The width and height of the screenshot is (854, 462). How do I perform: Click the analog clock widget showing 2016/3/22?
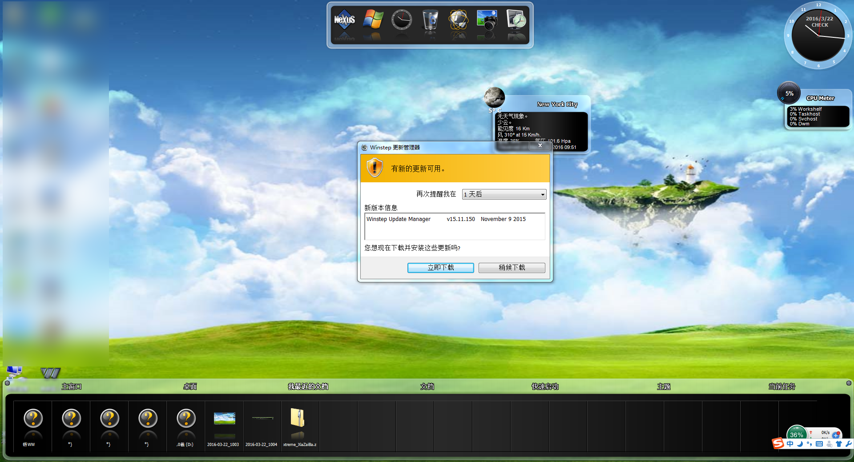[818, 36]
